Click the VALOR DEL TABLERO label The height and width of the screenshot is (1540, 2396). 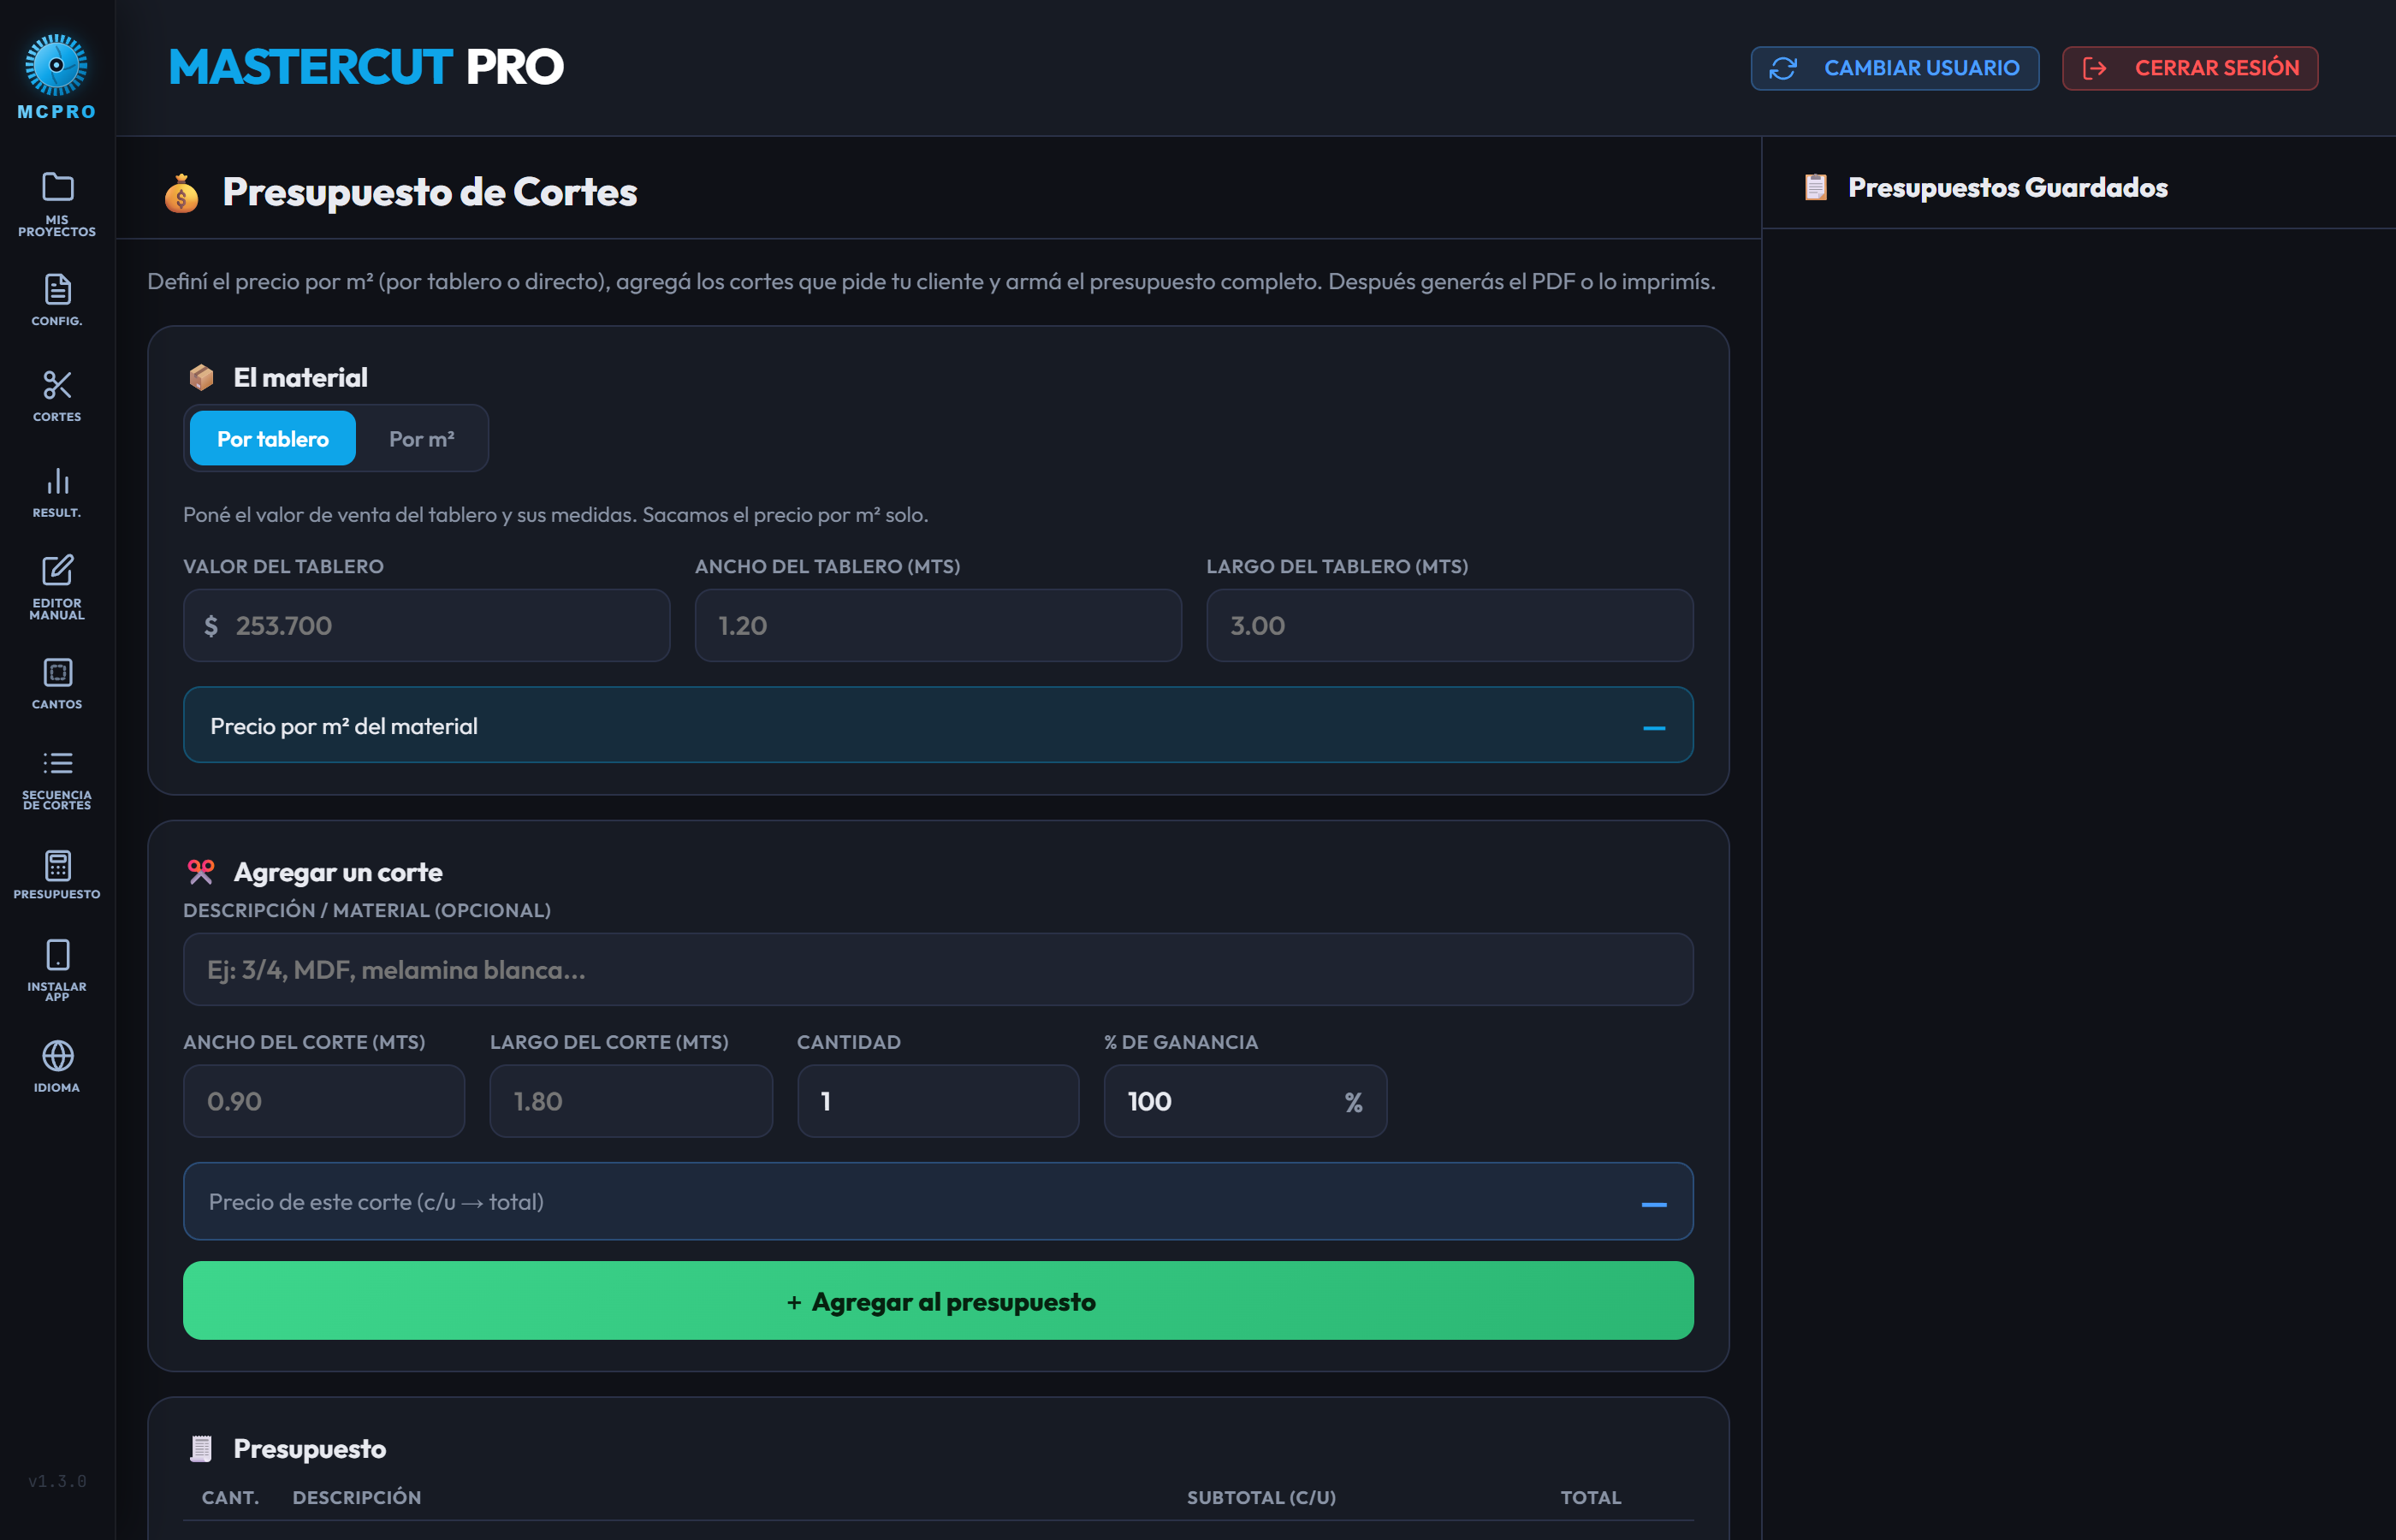pos(283,566)
